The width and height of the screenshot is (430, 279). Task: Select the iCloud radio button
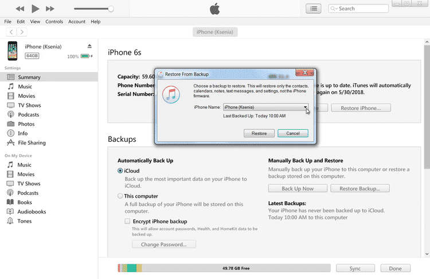point(120,171)
